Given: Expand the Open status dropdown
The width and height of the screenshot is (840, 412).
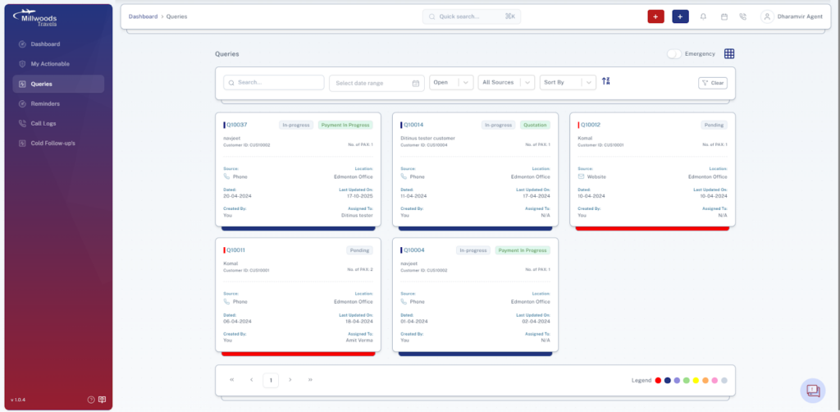Looking at the screenshot, I should (451, 83).
